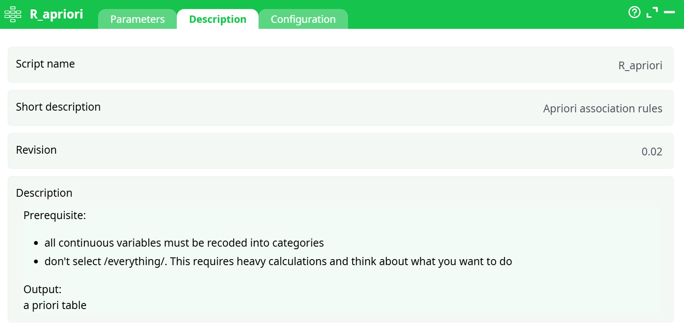Click the Short description label
This screenshot has height=331, width=684.
click(58, 107)
